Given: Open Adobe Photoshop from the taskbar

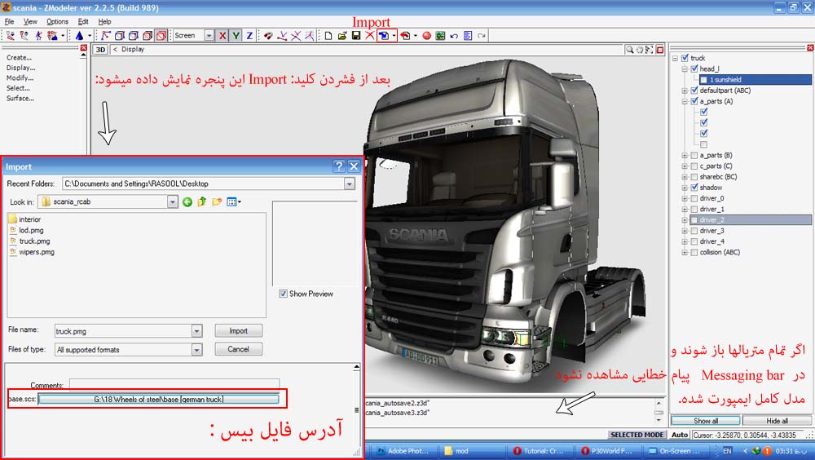Looking at the screenshot, I should [x=403, y=451].
